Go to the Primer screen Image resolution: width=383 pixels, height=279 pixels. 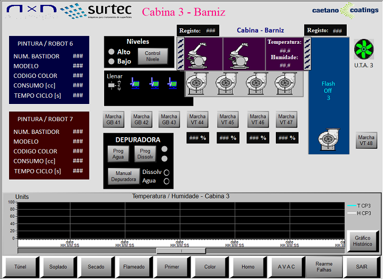(172, 266)
